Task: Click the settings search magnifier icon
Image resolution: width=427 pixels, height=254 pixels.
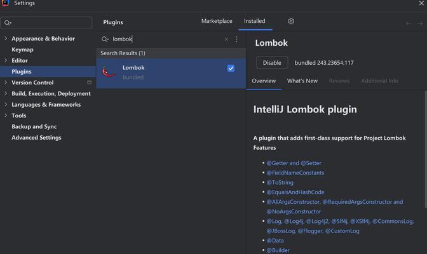Action: click(8, 23)
